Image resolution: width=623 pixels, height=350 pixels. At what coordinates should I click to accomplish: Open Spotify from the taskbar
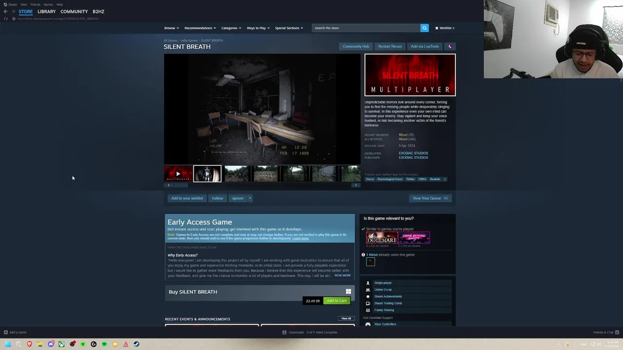[104, 344]
